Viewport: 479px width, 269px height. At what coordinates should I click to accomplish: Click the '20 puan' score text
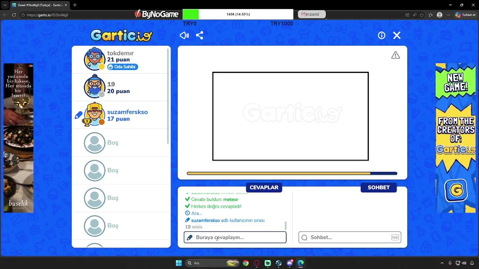coord(118,91)
